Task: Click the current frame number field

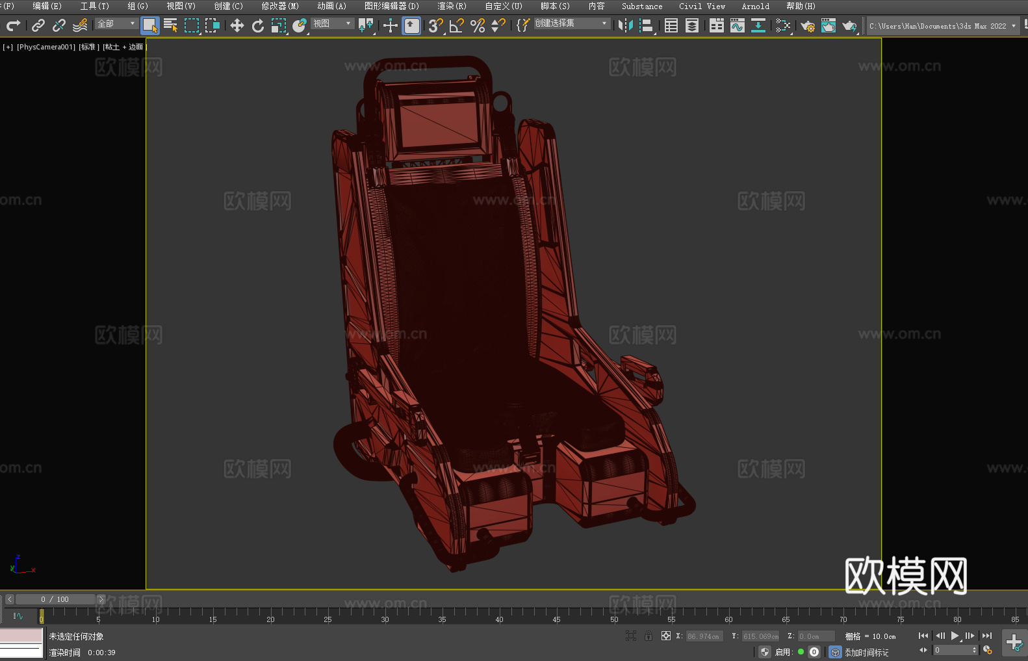Action: [x=952, y=650]
